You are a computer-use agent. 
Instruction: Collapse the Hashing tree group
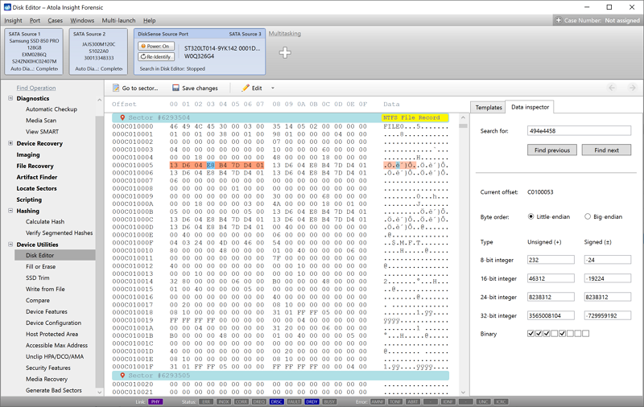click(x=10, y=211)
